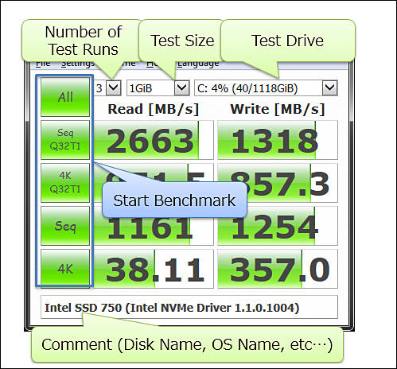Select the 2663 sequential read result
This screenshot has height=369, width=397.
click(x=154, y=140)
